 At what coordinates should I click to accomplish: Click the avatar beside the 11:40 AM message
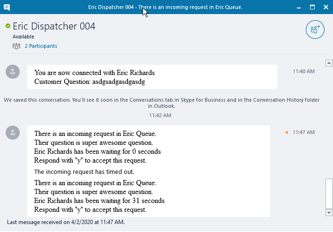point(13,72)
